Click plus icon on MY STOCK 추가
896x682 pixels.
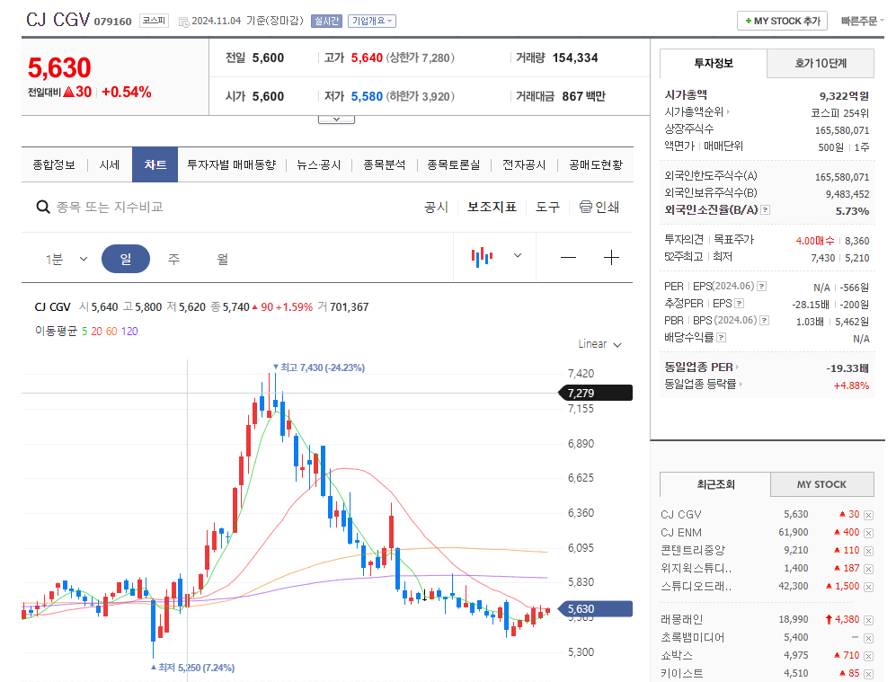pos(748,22)
